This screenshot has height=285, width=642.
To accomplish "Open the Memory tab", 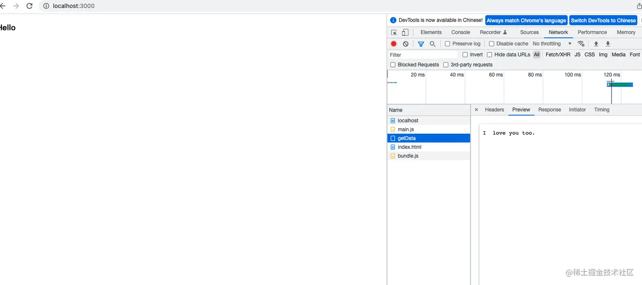I will (x=626, y=32).
